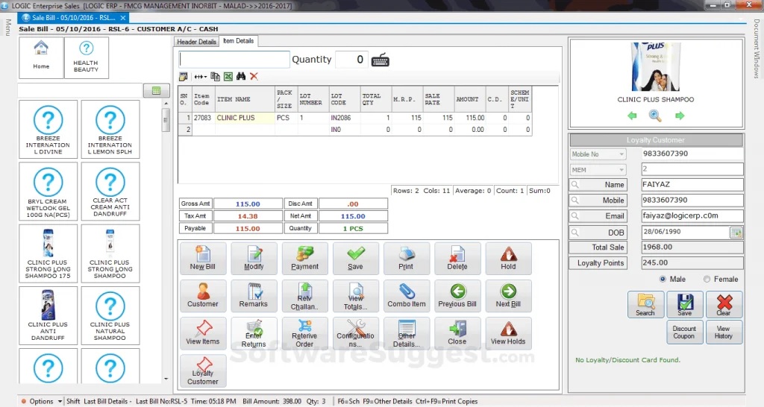The height and width of the screenshot is (407, 764).
Task: Show next product image with right green arrow
Action: (680, 116)
